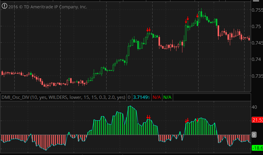Click the 40 level label on the oscillator axis
Screen dimensions: 263x155
click(254, 107)
